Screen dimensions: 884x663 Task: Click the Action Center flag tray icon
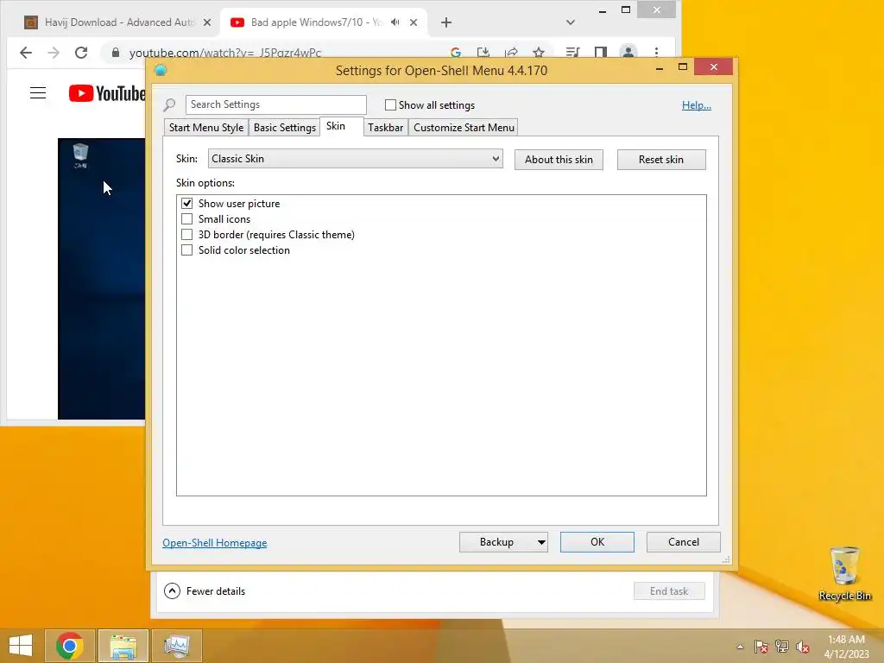pyautogui.click(x=761, y=647)
